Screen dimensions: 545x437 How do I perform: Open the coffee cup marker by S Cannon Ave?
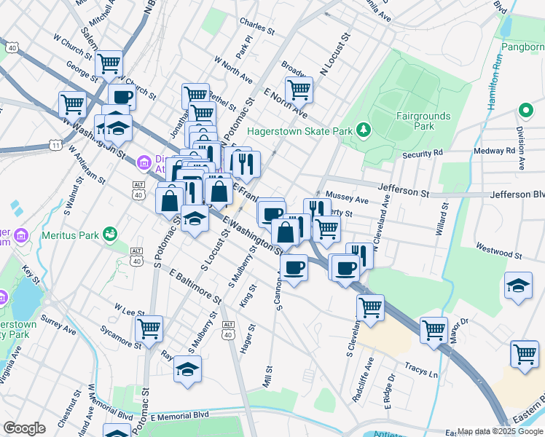(294, 269)
